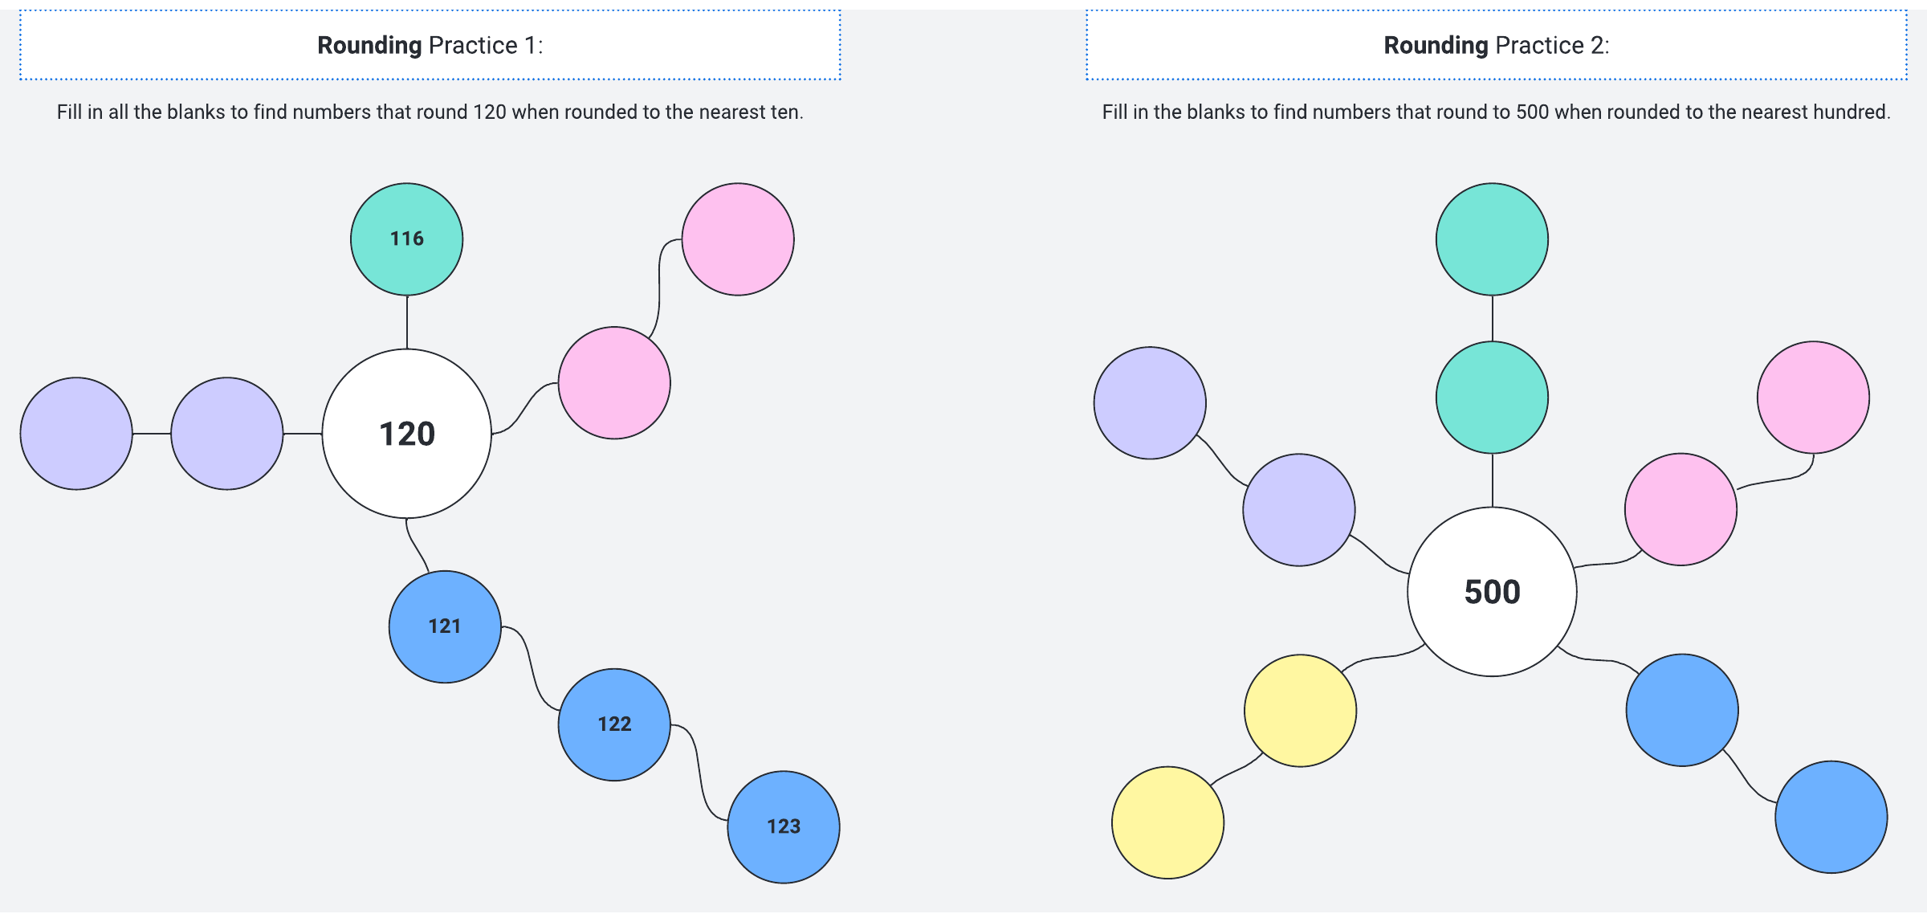Select the yellow circle directly connected to 500
Image resolution: width=1927 pixels, height=922 pixels.
coord(1300,711)
